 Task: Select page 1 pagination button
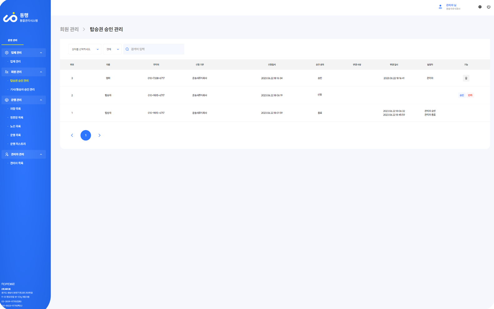86,135
